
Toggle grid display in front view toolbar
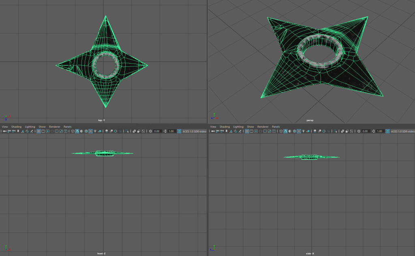[x=39, y=131]
